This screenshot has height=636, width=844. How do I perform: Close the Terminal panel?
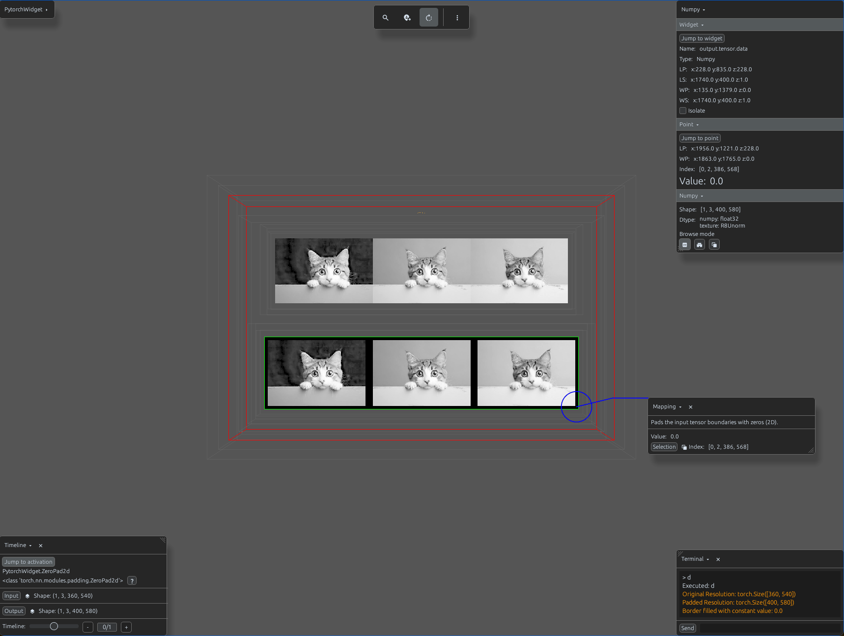tap(718, 559)
